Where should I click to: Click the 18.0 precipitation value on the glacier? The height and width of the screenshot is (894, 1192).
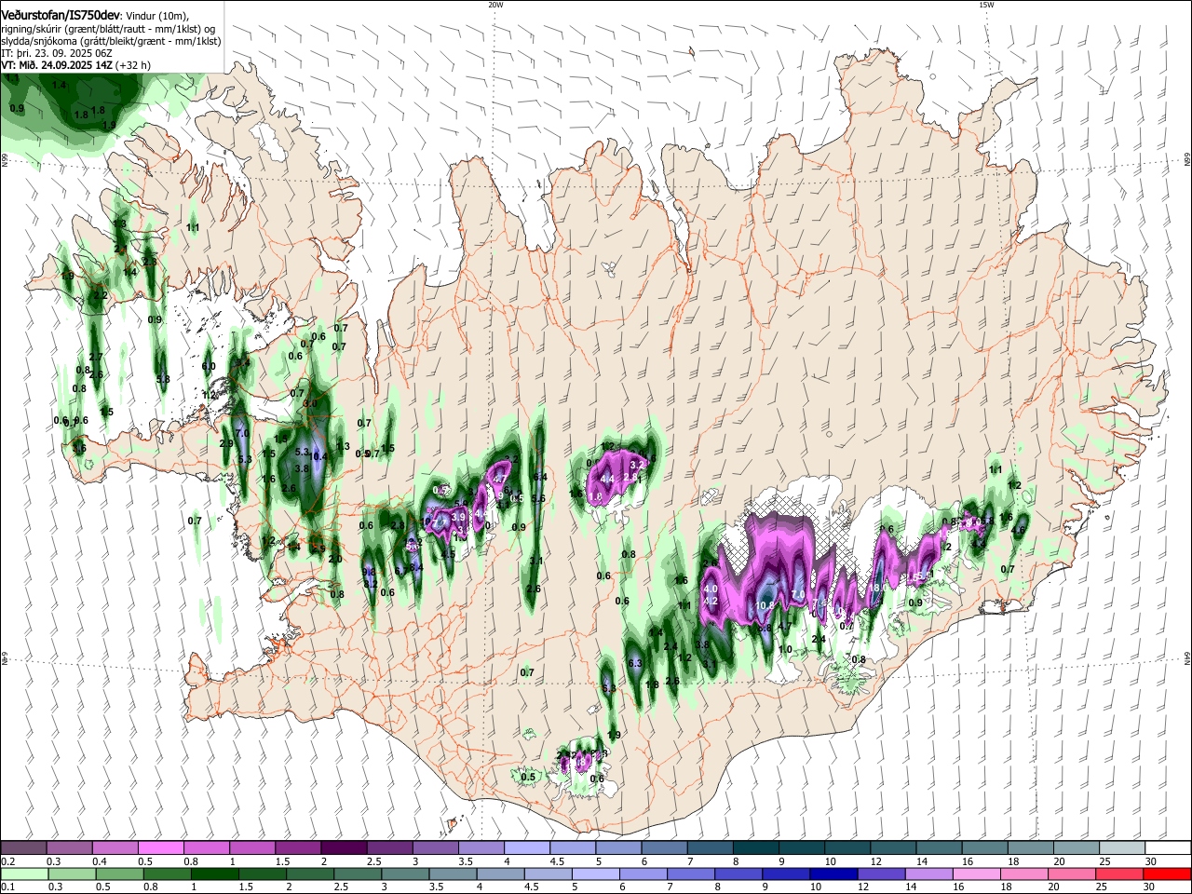coord(876,588)
